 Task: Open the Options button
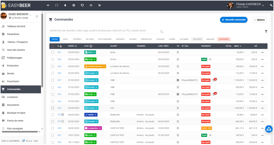click(x=259, y=20)
